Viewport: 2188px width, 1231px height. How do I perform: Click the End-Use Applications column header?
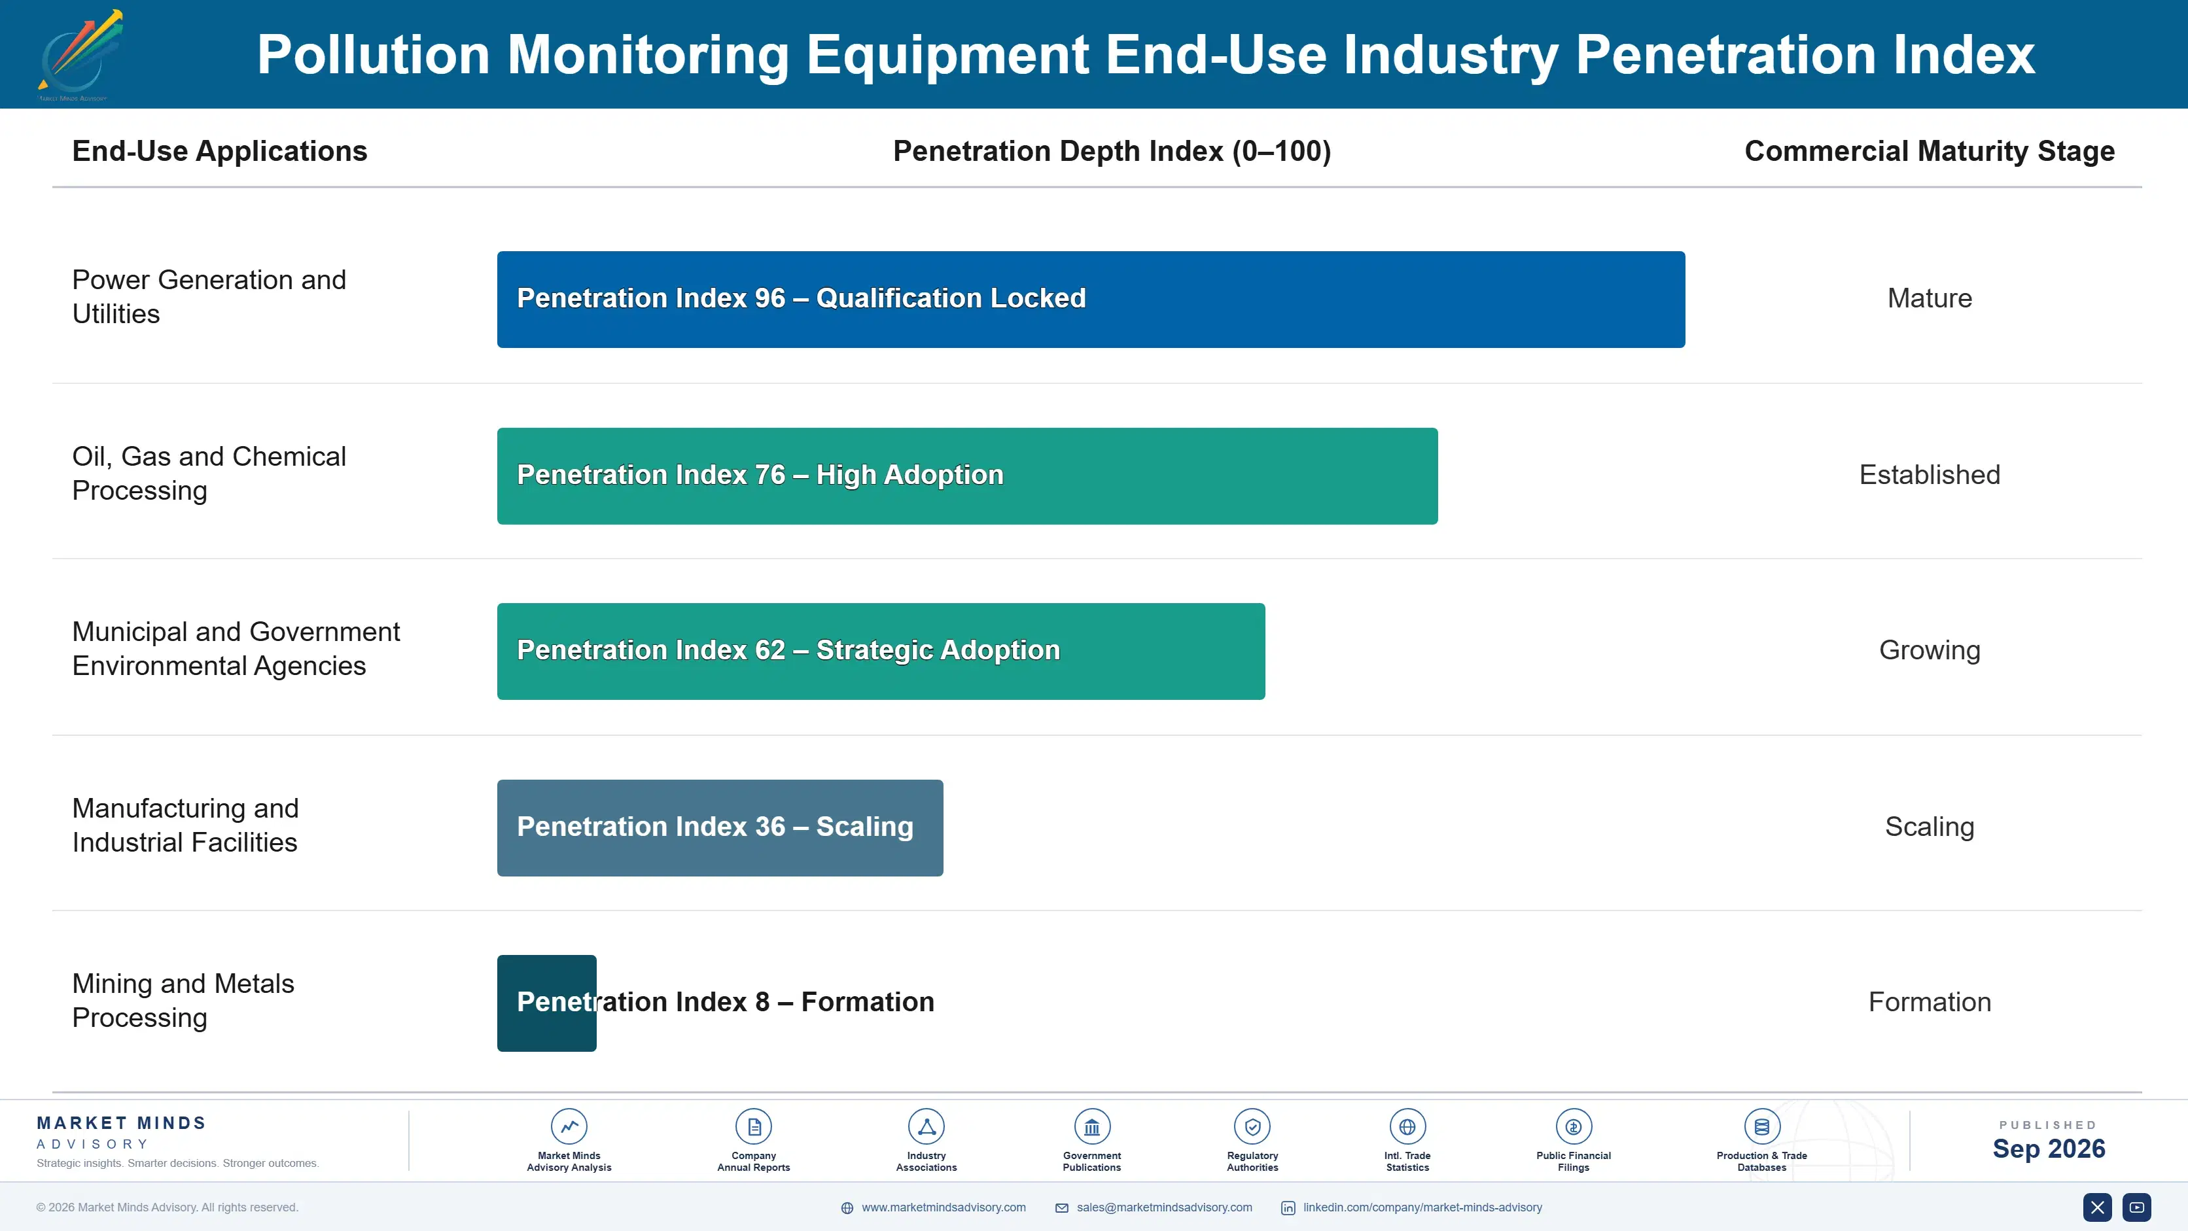(x=220, y=151)
